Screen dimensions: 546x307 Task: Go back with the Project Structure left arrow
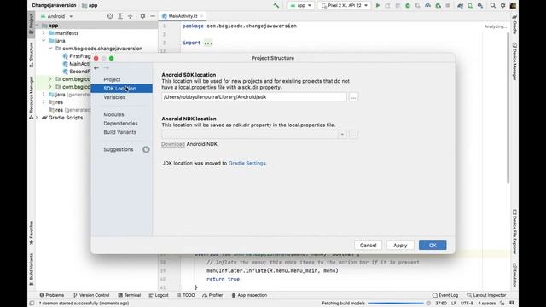96,68
